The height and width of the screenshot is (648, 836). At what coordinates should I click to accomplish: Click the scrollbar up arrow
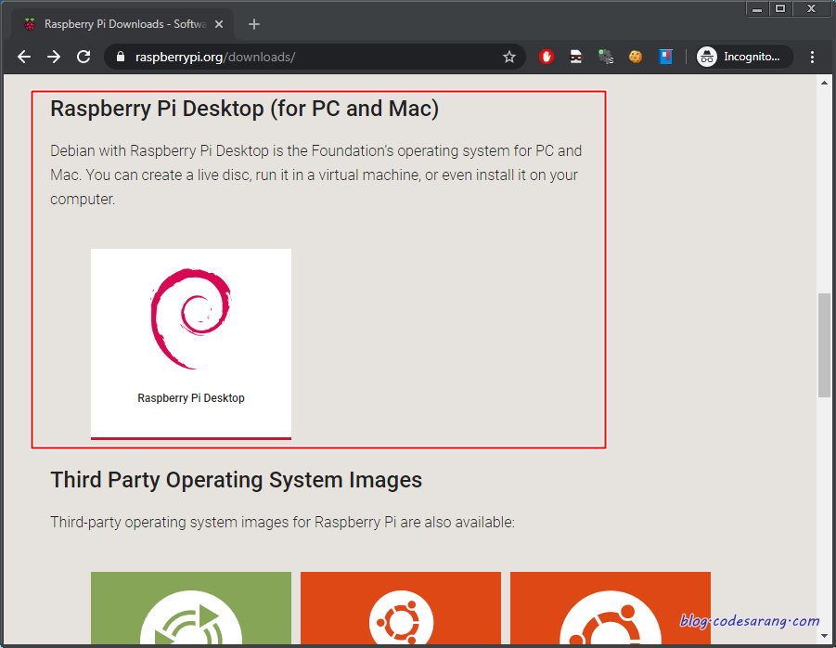(824, 83)
